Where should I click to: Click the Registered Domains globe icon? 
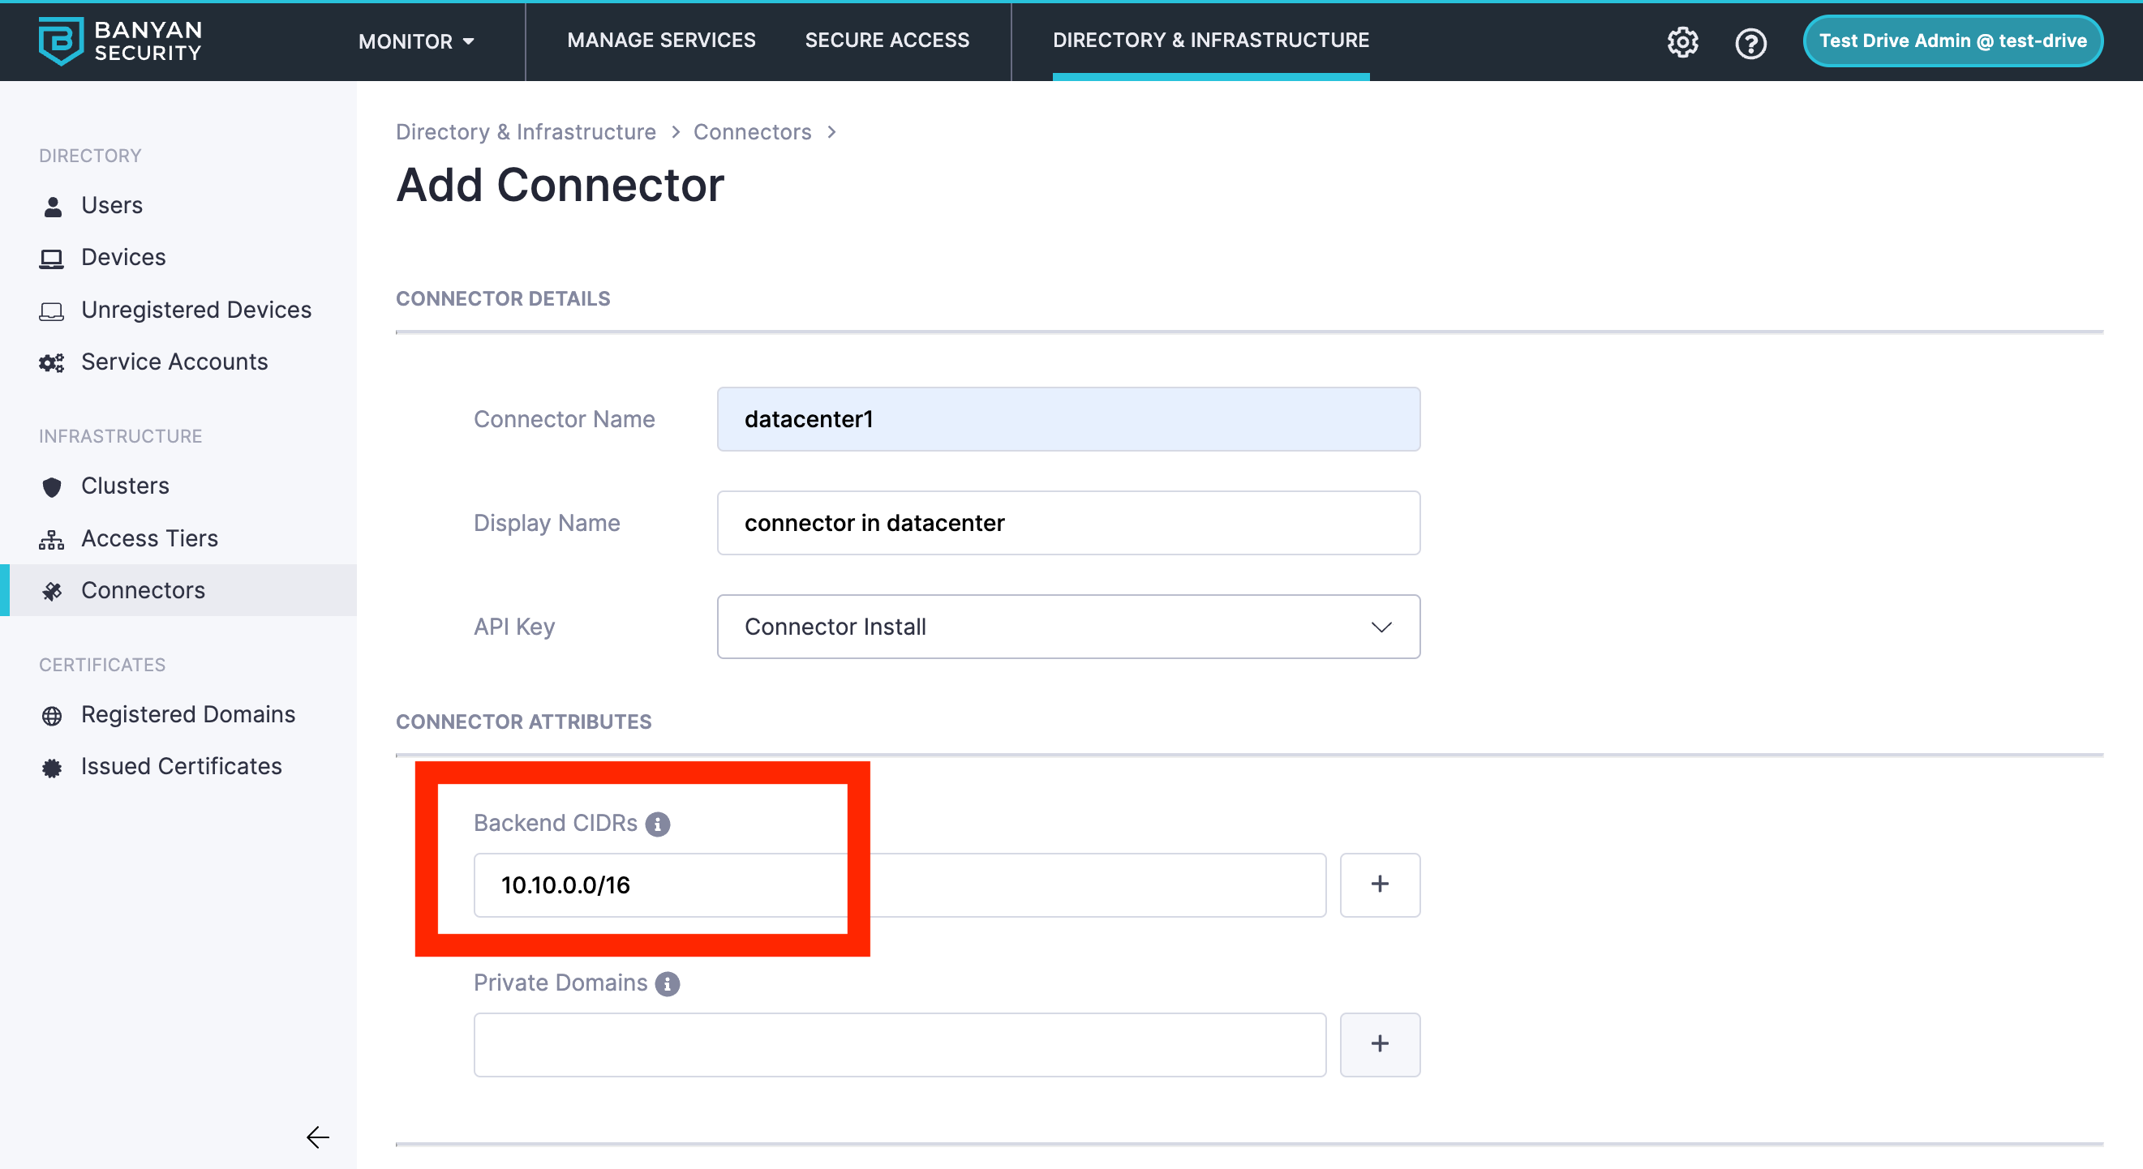52,716
